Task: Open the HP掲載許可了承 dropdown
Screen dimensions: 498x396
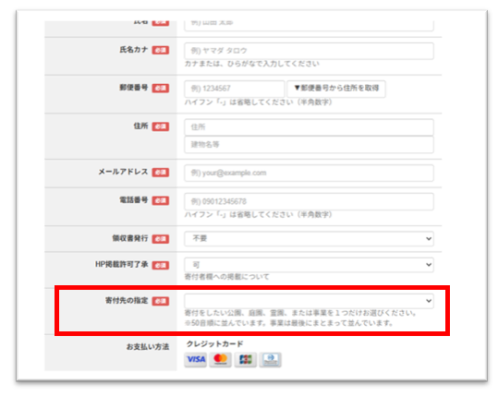Action: [x=309, y=265]
